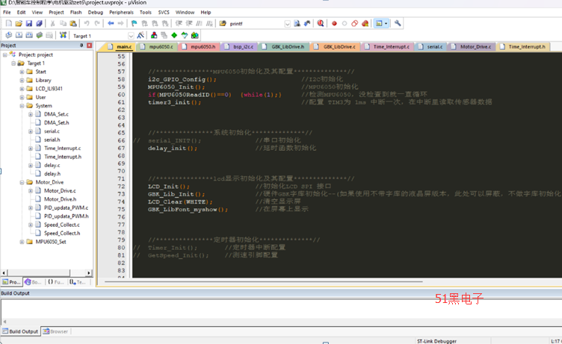Expand PID_updata_PWM.c dependencies
This screenshot has width=562, height=344.
click(x=31, y=207)
